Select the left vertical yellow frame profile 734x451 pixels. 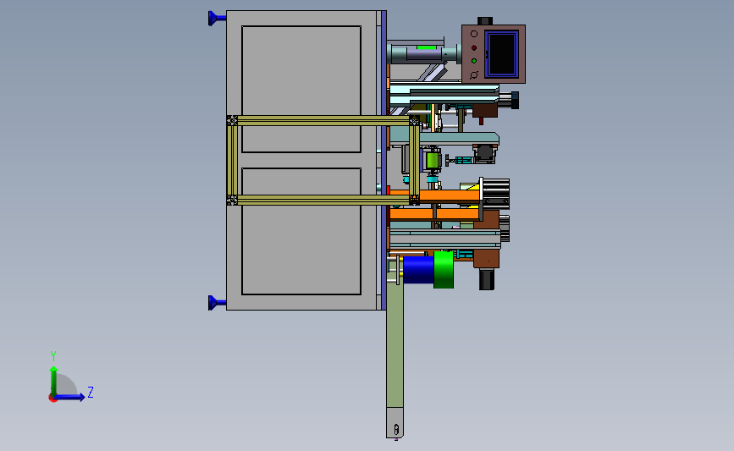pos(232,161)
